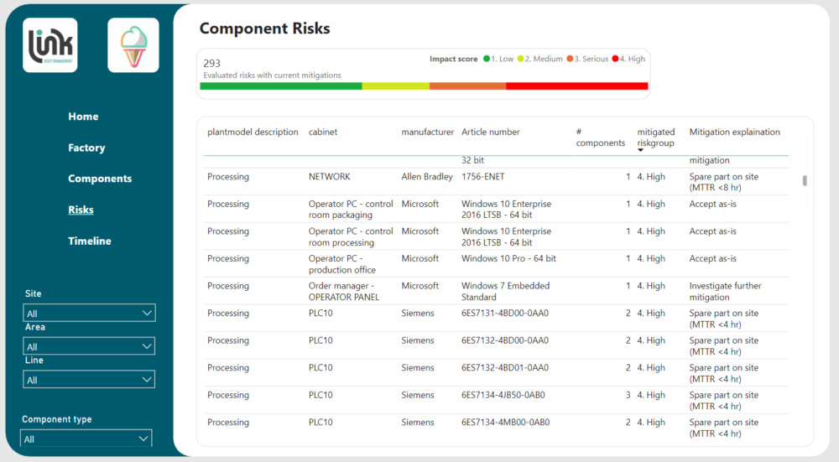Screen dimensions: 839x462
Task: Click the yellow Medium legend dot
Action: coord(521,59)
